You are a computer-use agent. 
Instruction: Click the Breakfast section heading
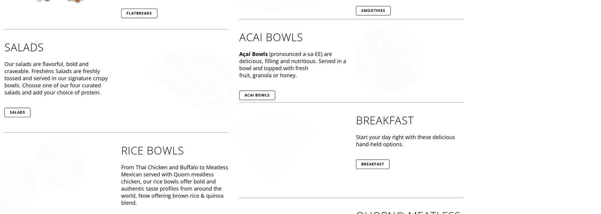(x=385, y=121)
